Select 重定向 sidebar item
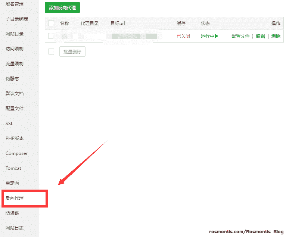The image size is (286, 237). tap(12, 183)
